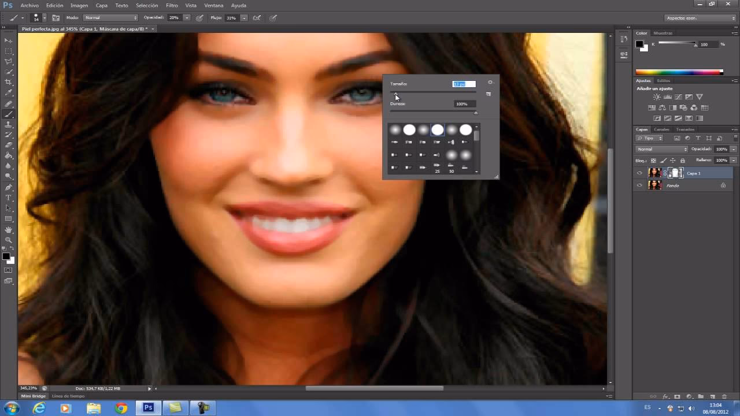Hide the Fondo layer
This screenshot has height=416, width=740.
(639, 185)
